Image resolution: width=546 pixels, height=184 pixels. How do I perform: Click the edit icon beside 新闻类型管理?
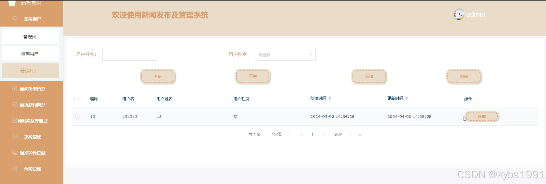click(15, 89)
